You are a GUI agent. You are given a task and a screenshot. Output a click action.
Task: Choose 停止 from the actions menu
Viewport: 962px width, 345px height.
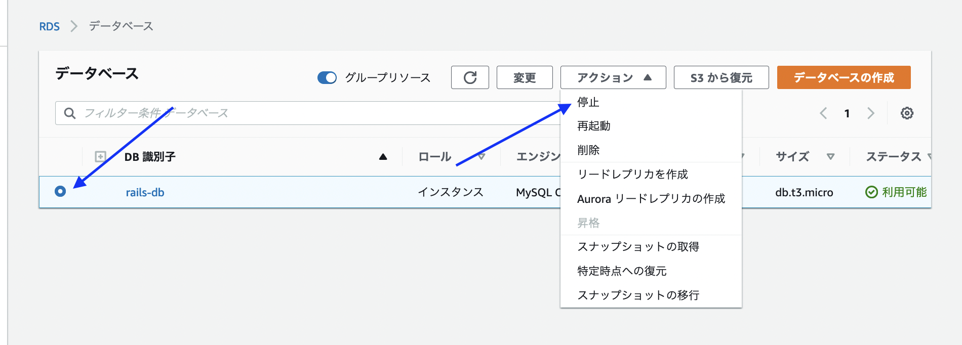(x=588, y=102)
